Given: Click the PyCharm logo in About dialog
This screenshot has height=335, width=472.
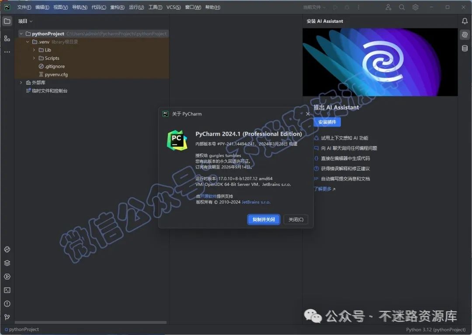Looking at the screenshot, I should click(x=177, y=140).
